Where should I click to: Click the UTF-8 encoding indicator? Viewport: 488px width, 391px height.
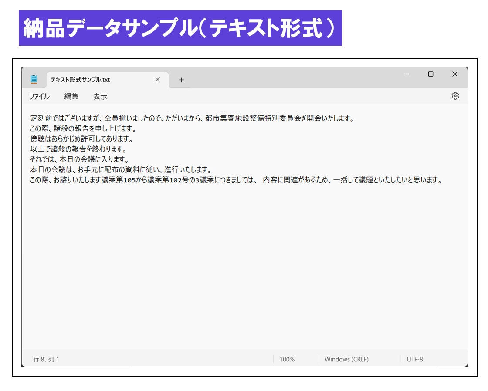coord(415,359)
